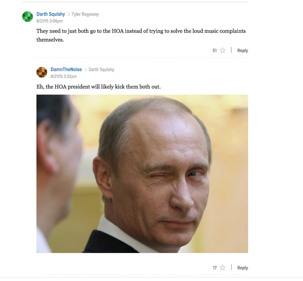
Task: Open the Darth Squishy commenter profile
Action: tap(51, 14)
